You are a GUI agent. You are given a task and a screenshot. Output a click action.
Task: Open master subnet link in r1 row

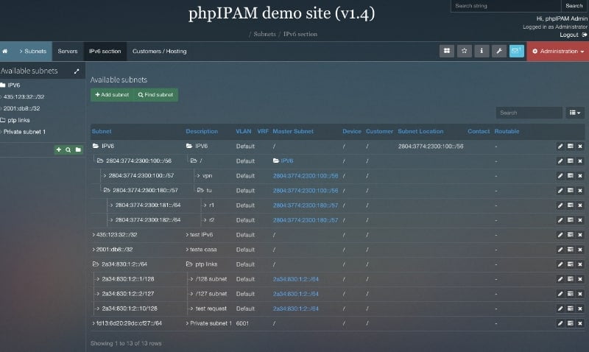coord(306,205)
